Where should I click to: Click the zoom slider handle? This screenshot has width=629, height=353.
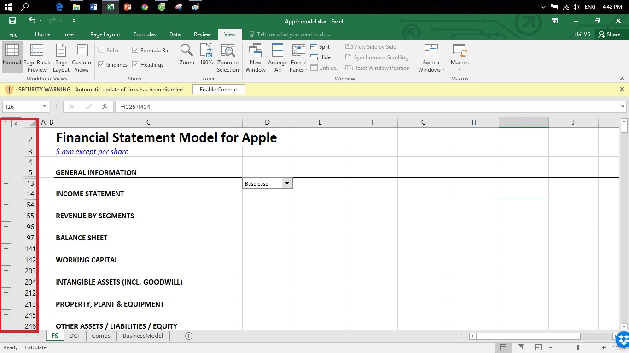[x=578, y=347]
